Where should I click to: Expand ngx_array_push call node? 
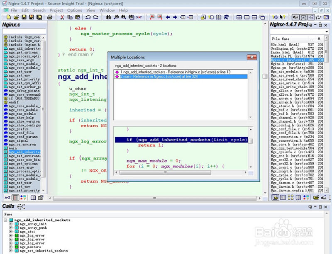(x=11, y=228)
